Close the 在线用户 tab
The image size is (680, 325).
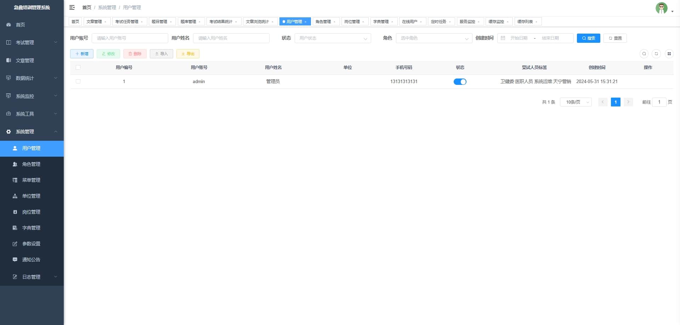point(421,22)
